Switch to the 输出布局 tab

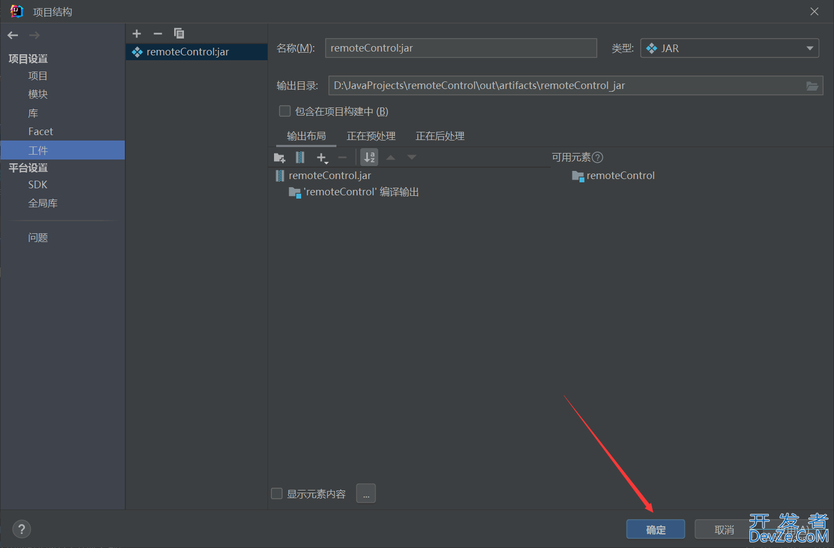click(306, 136)
